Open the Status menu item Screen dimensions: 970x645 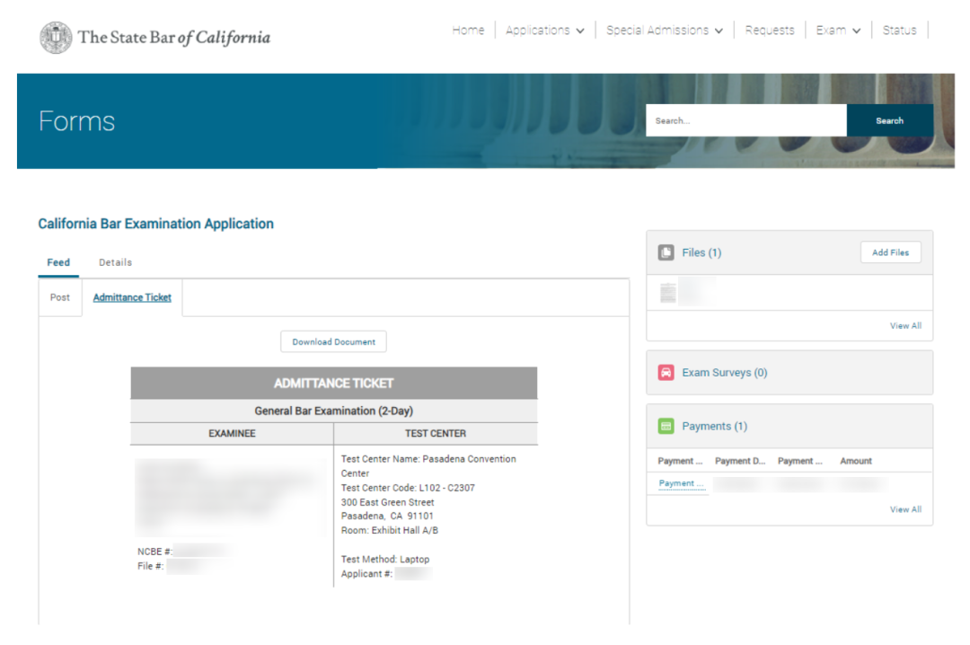pos(899,31)
